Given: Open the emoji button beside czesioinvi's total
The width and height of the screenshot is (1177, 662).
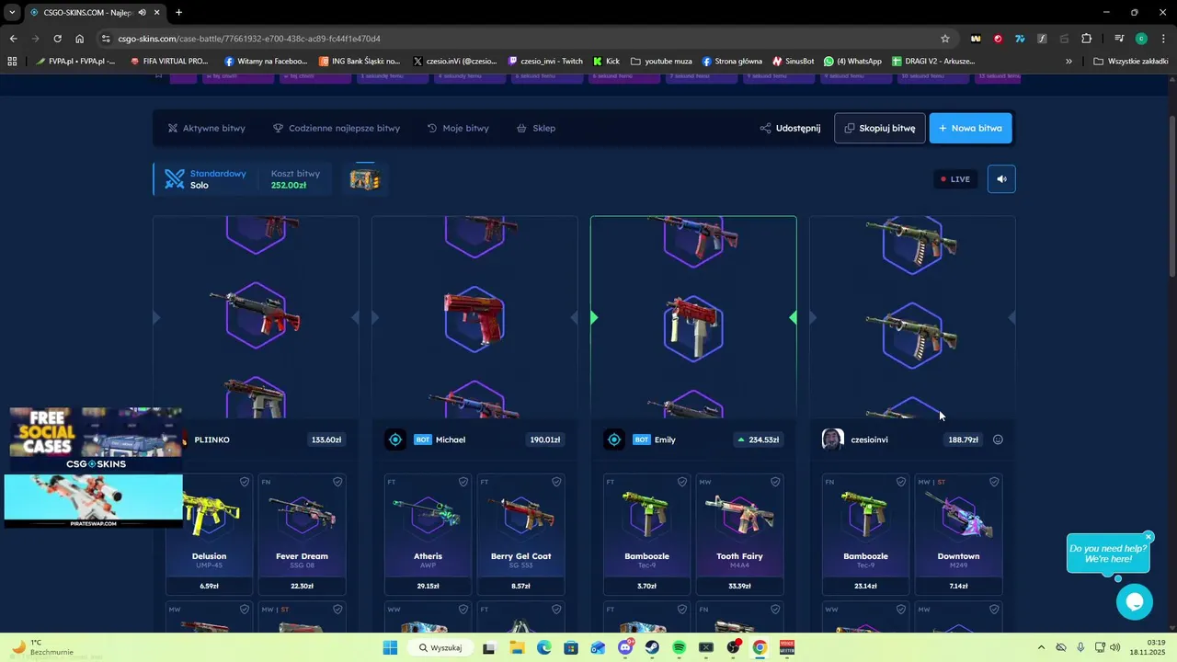Looking at the screenshot, I should (x=998, y=439).
